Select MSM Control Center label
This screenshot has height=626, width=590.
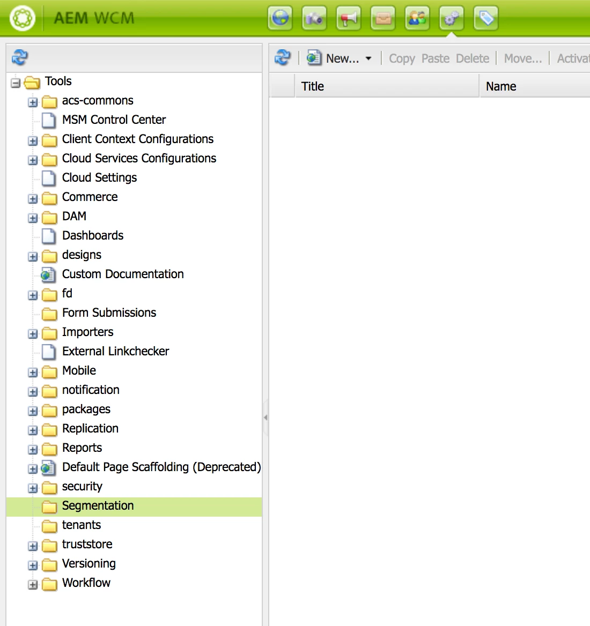click(114, 120)
